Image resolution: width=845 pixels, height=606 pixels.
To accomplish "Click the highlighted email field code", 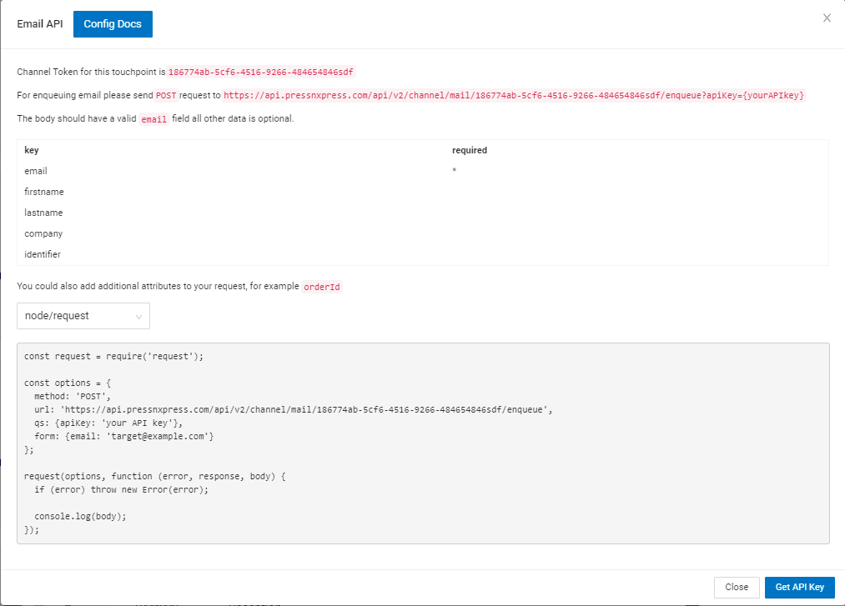I will click(x=153, y=119).
